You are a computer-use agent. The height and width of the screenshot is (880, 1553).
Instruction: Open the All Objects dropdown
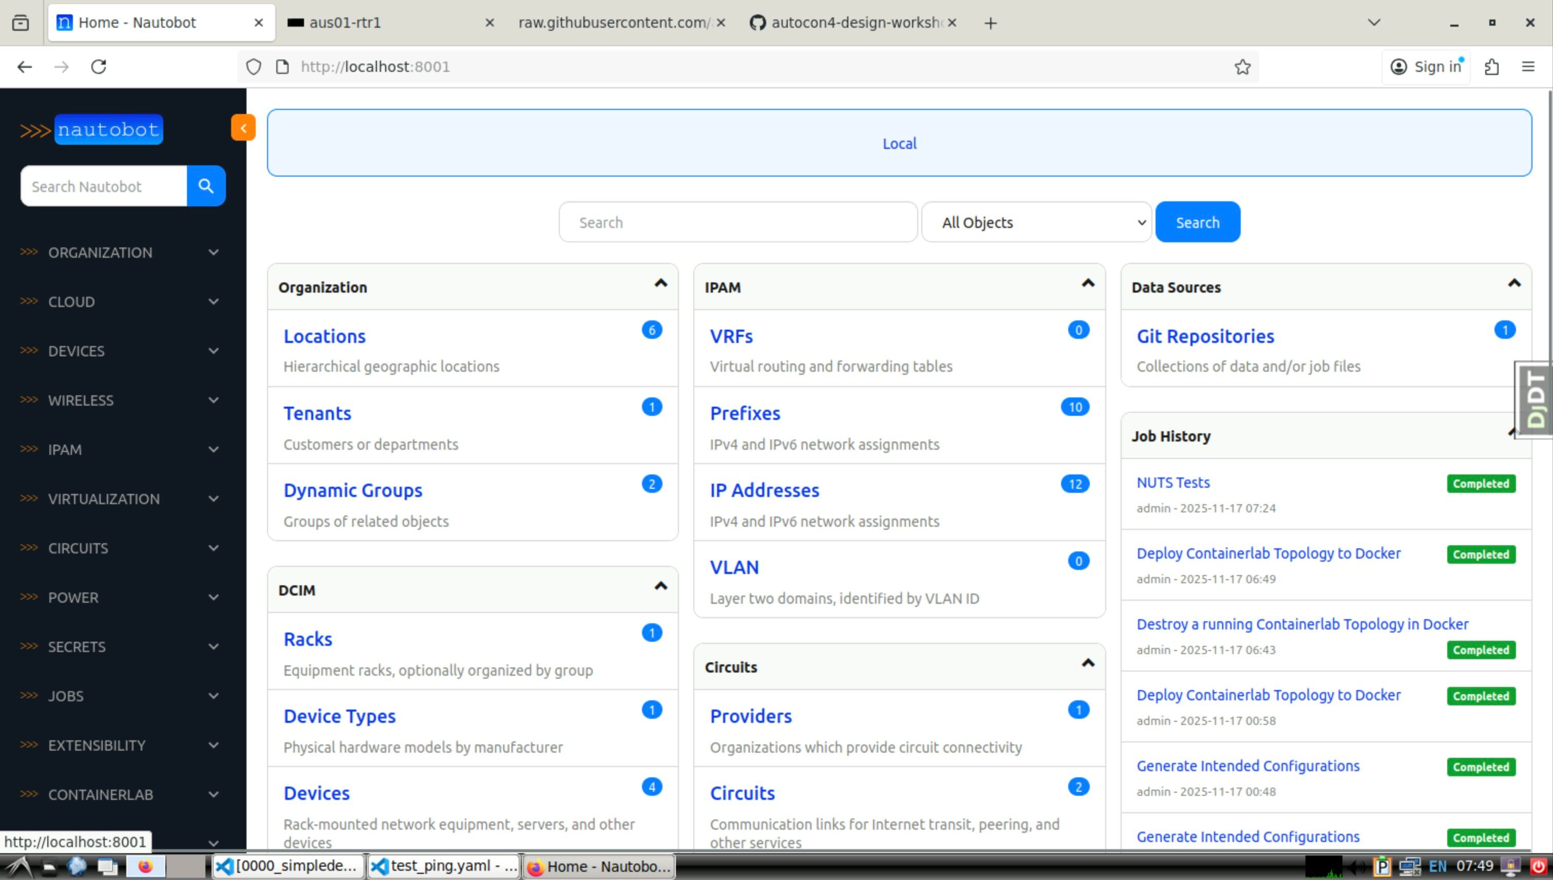[x=1036, y=222]
